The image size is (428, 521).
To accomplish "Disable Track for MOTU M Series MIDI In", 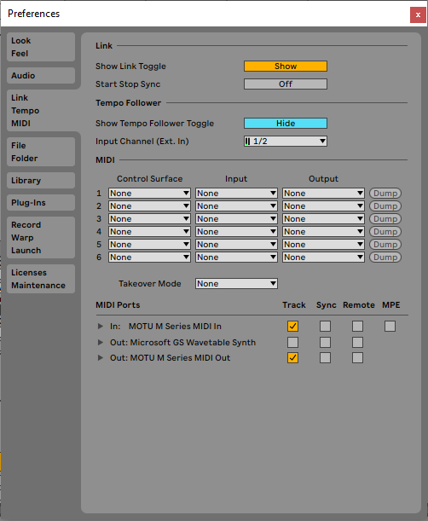I will pos(292,327).
